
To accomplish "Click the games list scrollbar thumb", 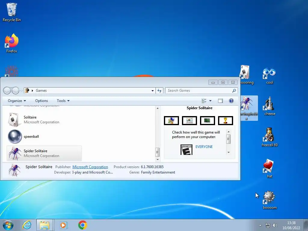I will pyautogui.click(x=157, y=152).
